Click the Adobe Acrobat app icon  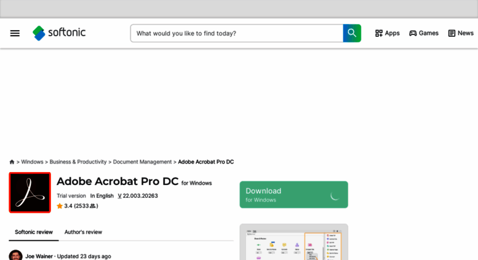click(30, 192)
